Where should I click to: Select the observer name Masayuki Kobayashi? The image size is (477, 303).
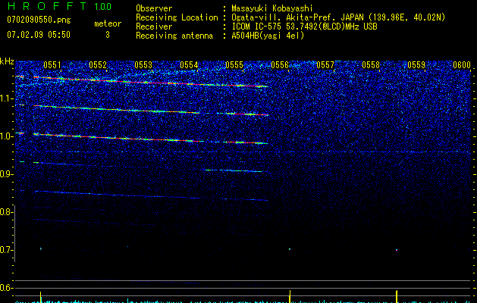click(x=272, y=8)
